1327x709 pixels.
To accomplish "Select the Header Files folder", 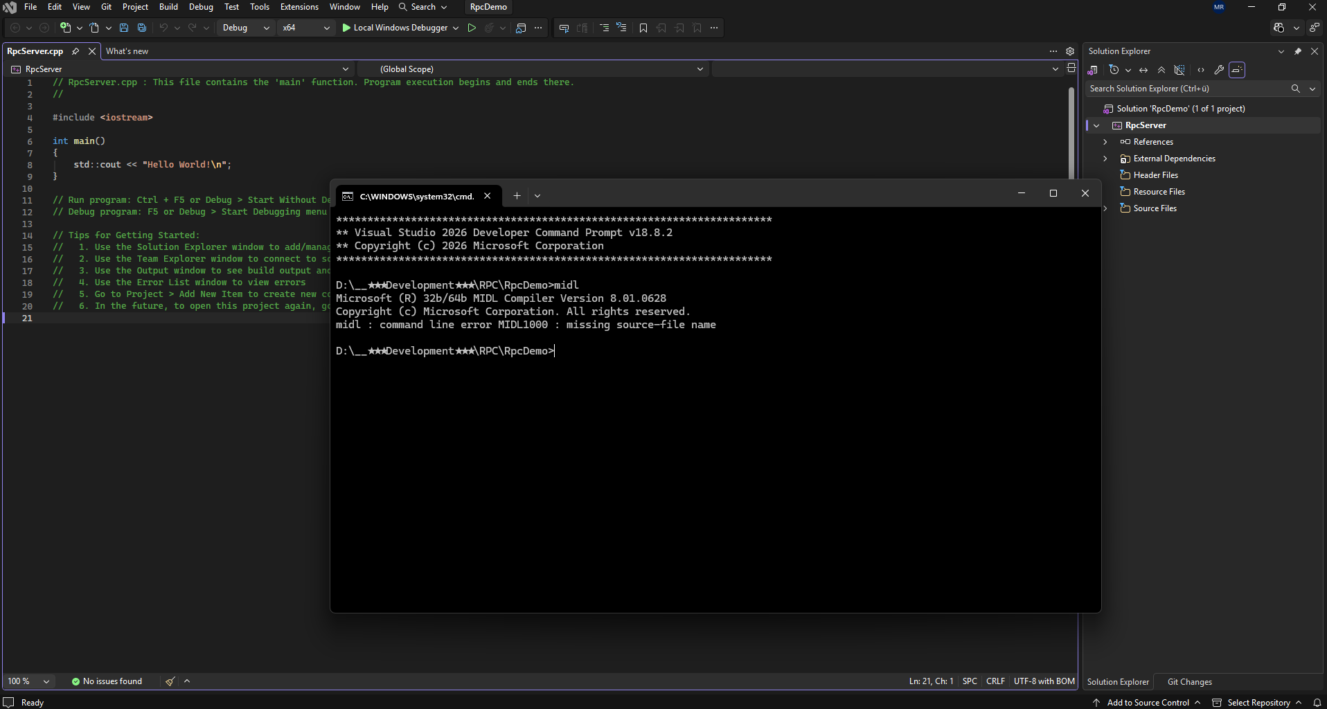I will click(x=1155, y=175).
